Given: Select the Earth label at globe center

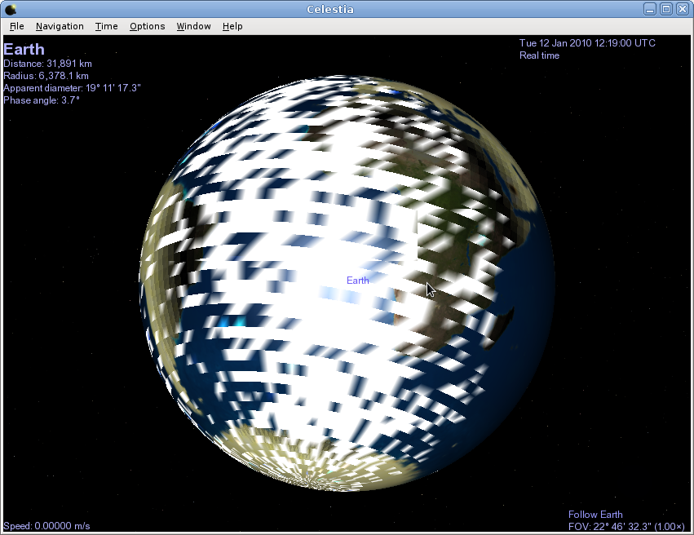Looking at the screenshot, I should pyautogui.click(x=357, y=281).
